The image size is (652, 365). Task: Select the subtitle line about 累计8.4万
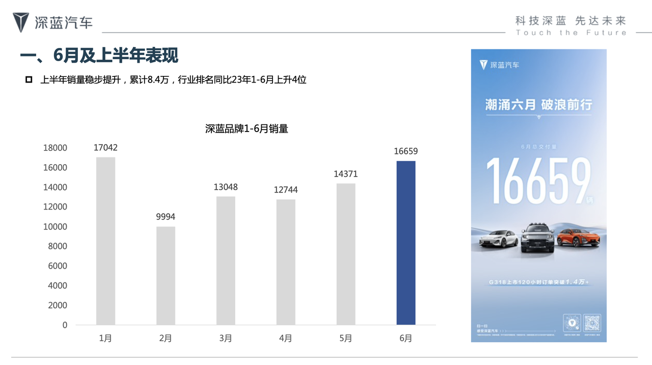click(x=173, y=80)
